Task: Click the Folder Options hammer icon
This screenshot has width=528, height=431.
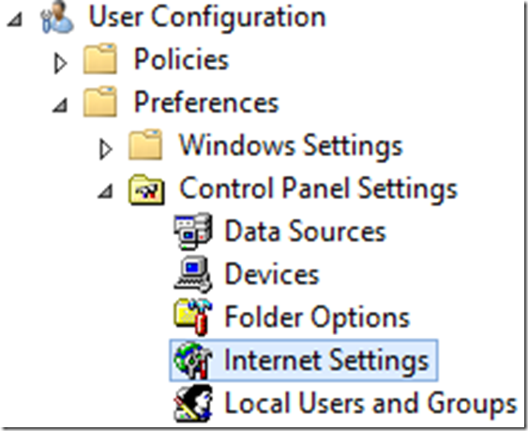Action: click(x=192, y=317)
